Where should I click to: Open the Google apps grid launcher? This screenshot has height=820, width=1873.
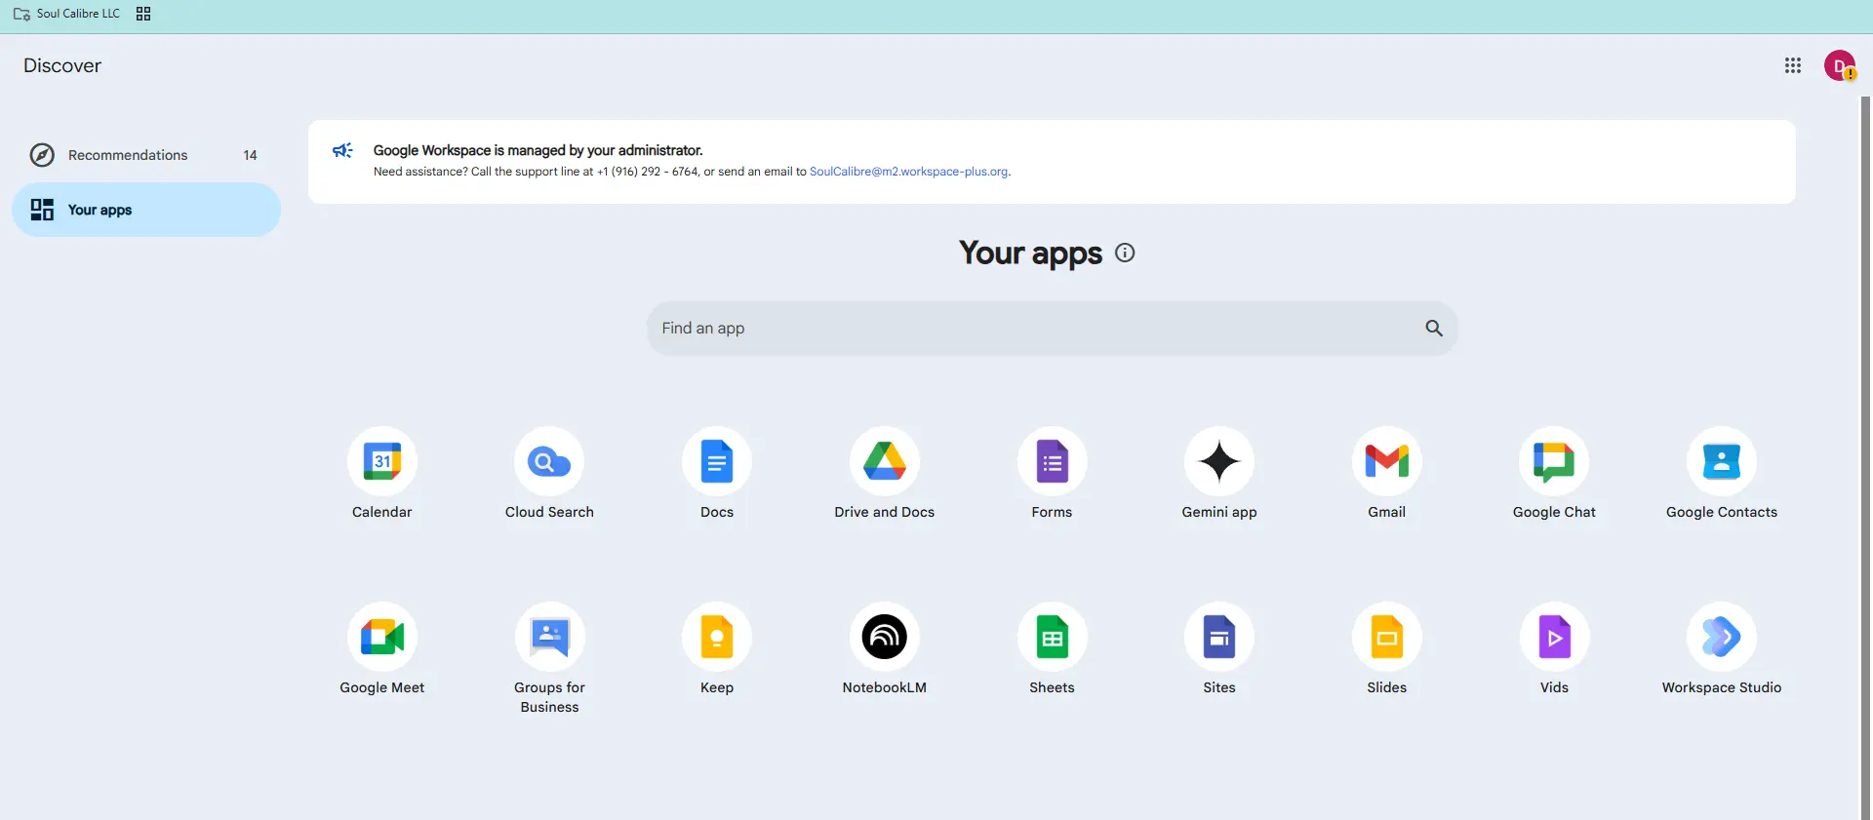pyautogui.click(x=1793, y=65)
